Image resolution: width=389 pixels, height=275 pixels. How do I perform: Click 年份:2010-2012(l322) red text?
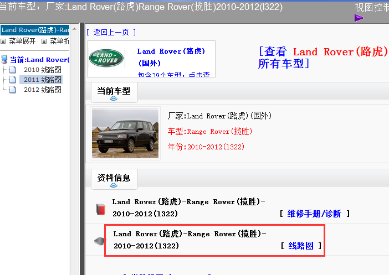pos(206,147)
